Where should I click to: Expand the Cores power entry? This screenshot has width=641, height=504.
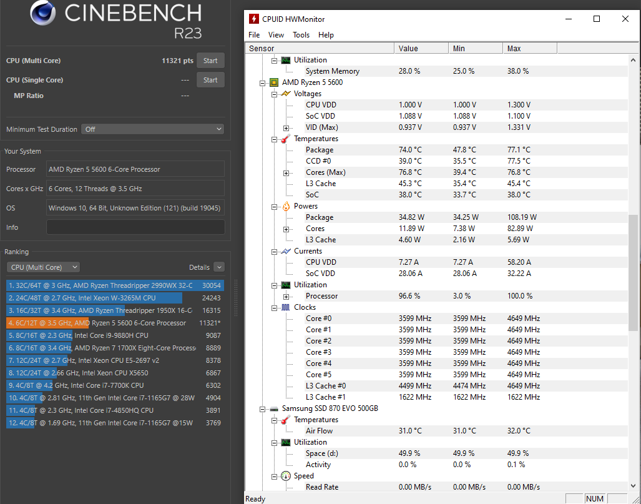coord(286,229)
